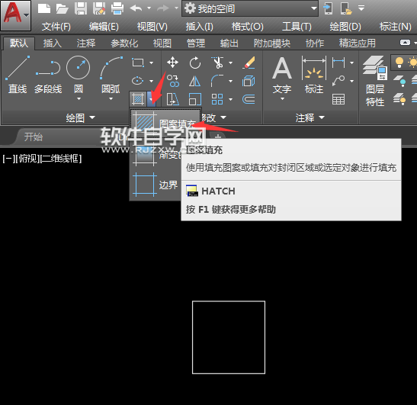
Task: Expand the trim tool dropdown arrow
Action: (x=230, y=63)
